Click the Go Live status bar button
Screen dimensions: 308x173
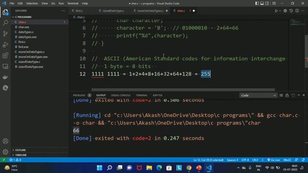coord(273,160)
